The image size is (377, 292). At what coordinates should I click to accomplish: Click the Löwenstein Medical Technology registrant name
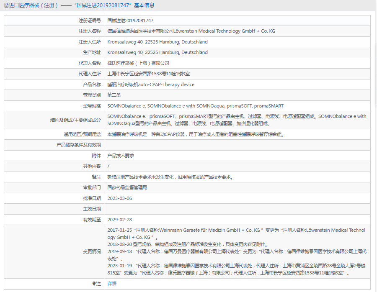pos(191,31)
